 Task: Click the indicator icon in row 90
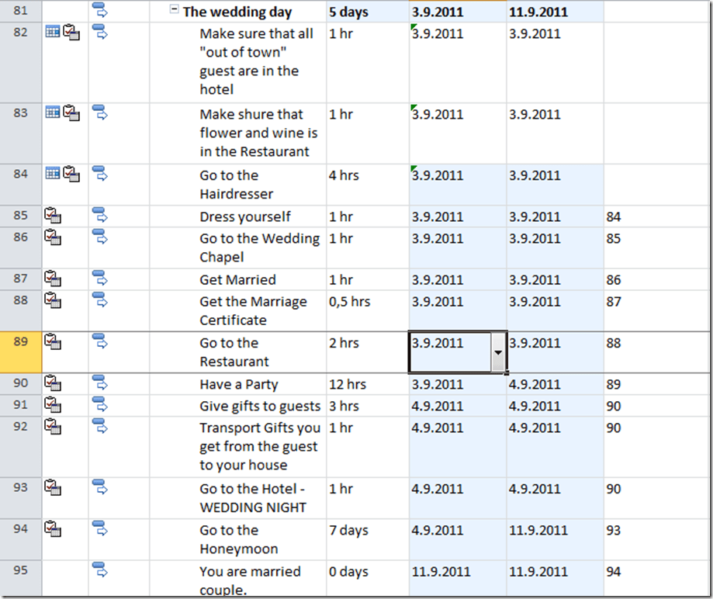pos(53,383)
